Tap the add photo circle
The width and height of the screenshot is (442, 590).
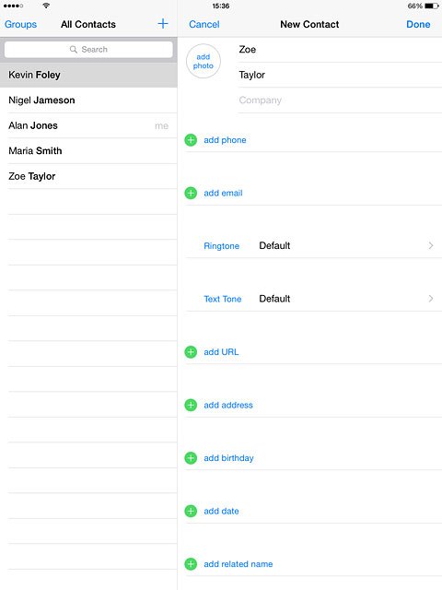pos(204,61)
